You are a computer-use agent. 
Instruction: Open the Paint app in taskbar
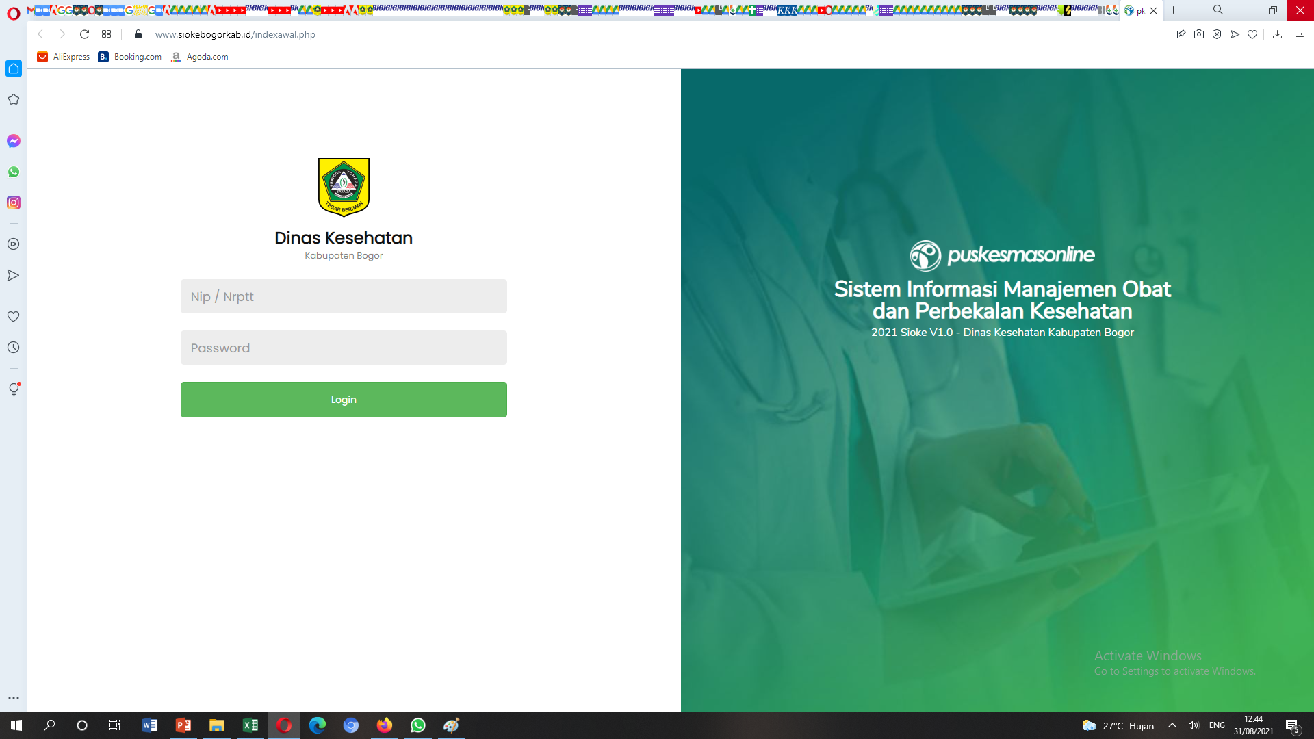(x=452, y=725)
